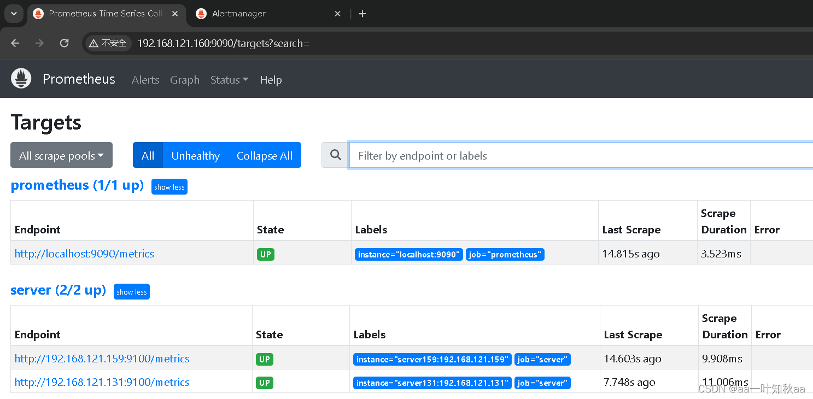Close the Alertmanager browser tab
Viewport: 813px width, 399px height.
(338, 14)
